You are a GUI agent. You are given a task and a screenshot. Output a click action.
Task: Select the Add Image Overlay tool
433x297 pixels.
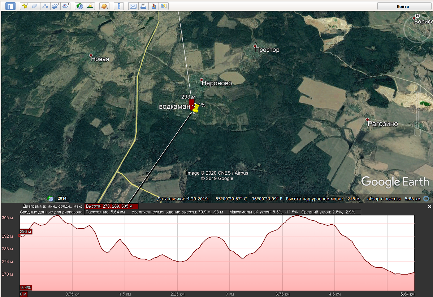click(56, 6)
